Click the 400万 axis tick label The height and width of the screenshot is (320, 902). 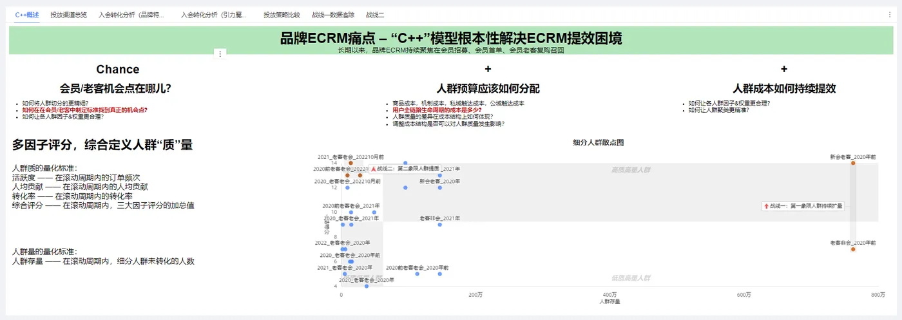(609, 294)
